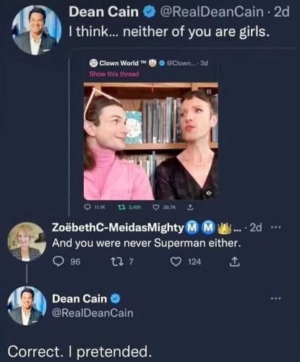
Task: Open ZoëbethC's profile avatar
Action: (x=27, y=242)
